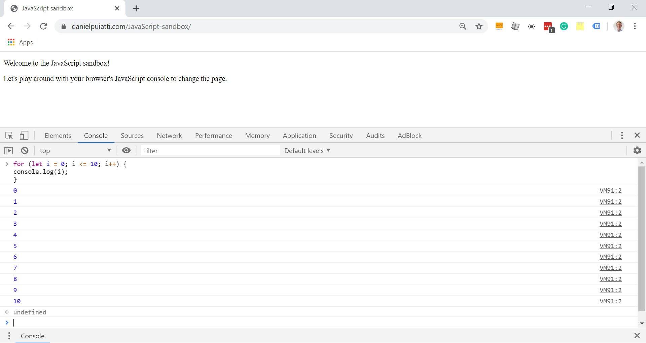The image size is (646, 343).
Task: Open the DevTools three-dot customize menu
Action: 622,135
